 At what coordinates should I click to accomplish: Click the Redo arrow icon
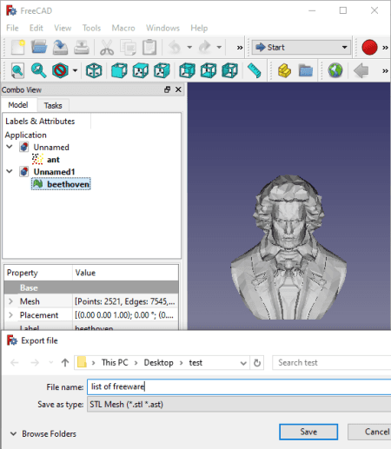point(205,47)
